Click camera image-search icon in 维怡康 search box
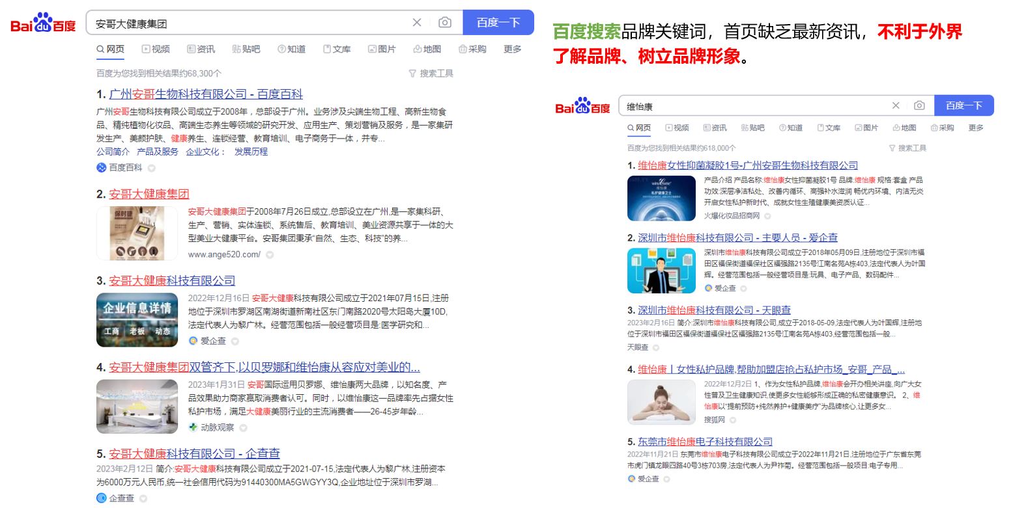This screenshot has width=1013, height=508. tap(919, 105)
